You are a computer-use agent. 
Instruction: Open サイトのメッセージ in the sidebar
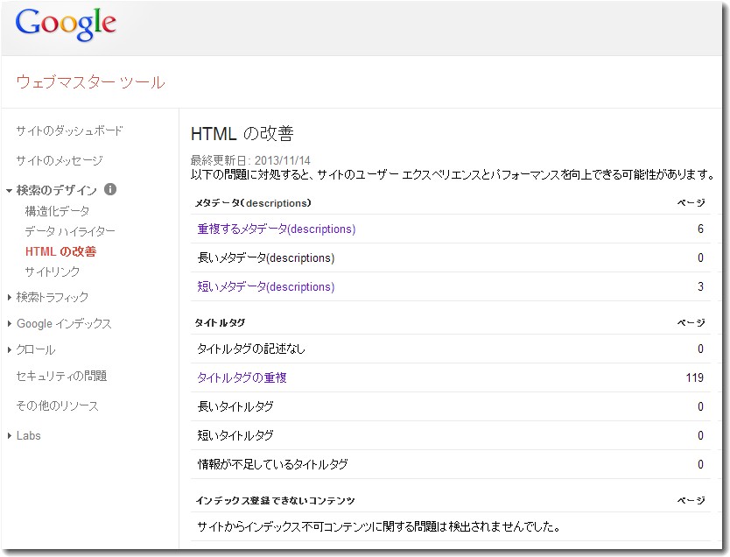point(60,160)
